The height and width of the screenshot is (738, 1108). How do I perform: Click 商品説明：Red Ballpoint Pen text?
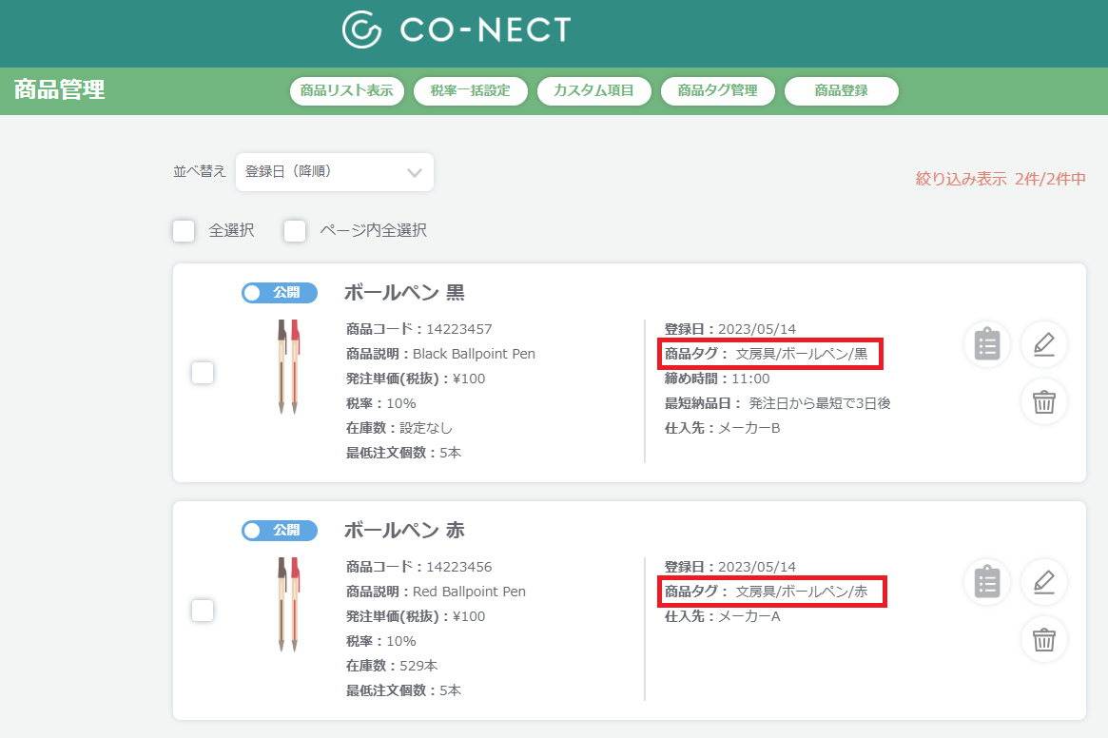pos(436,592)
